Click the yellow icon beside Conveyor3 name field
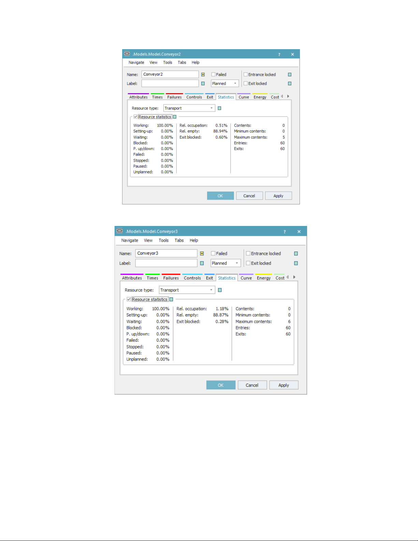The height and width of the screenshot is (541, 418). [x=202, y=254]
